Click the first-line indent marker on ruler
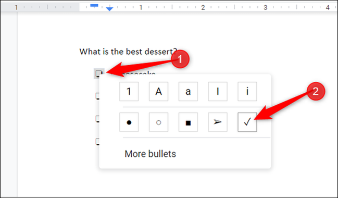 tap(94, 5)
